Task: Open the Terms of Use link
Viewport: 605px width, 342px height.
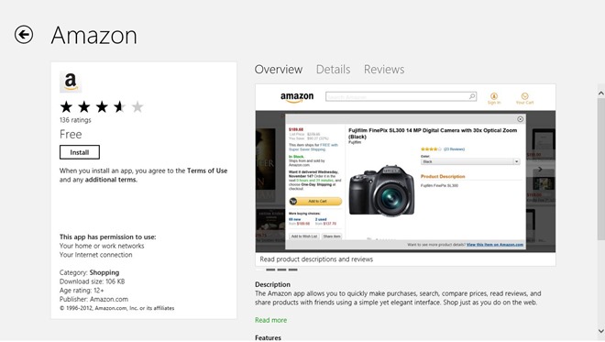Action: tap(207, 171)
